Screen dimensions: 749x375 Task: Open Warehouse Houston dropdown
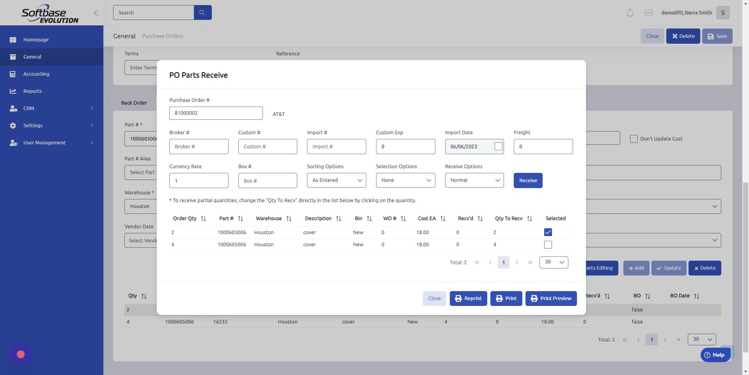click(x=141, y=206)
